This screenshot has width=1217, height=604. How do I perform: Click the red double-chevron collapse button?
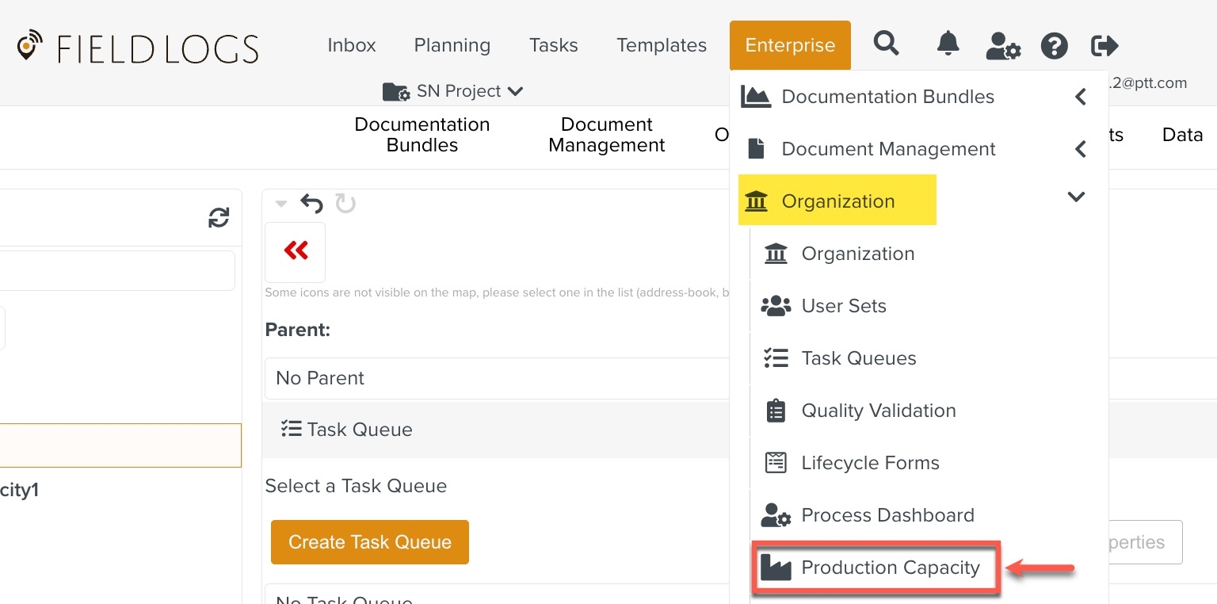pos(296,251)
